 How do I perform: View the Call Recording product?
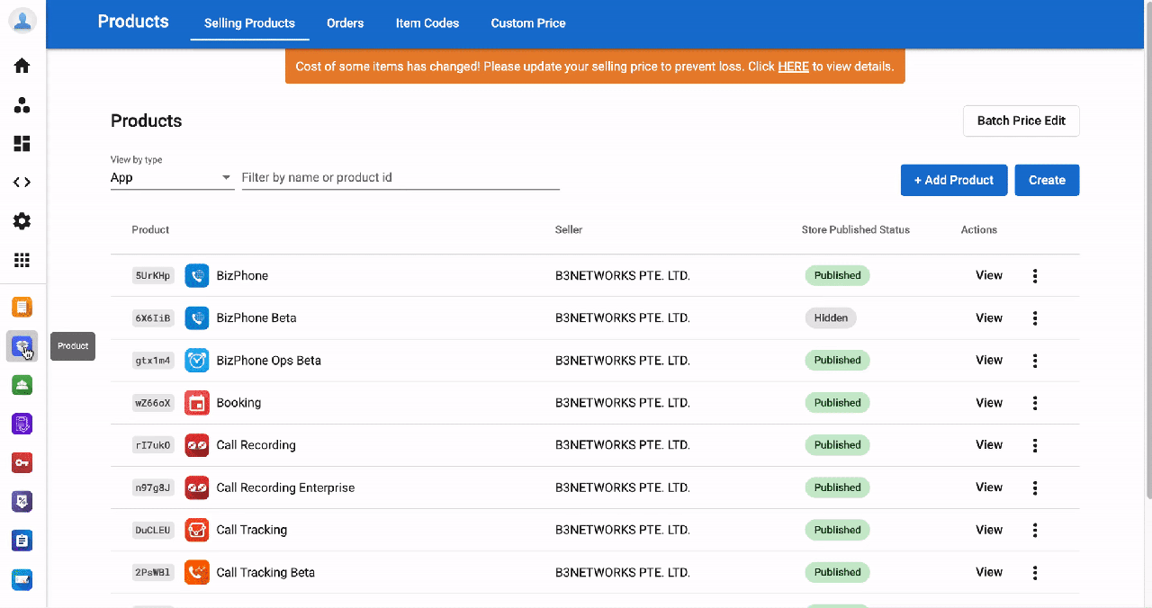[x=989, y=445]
